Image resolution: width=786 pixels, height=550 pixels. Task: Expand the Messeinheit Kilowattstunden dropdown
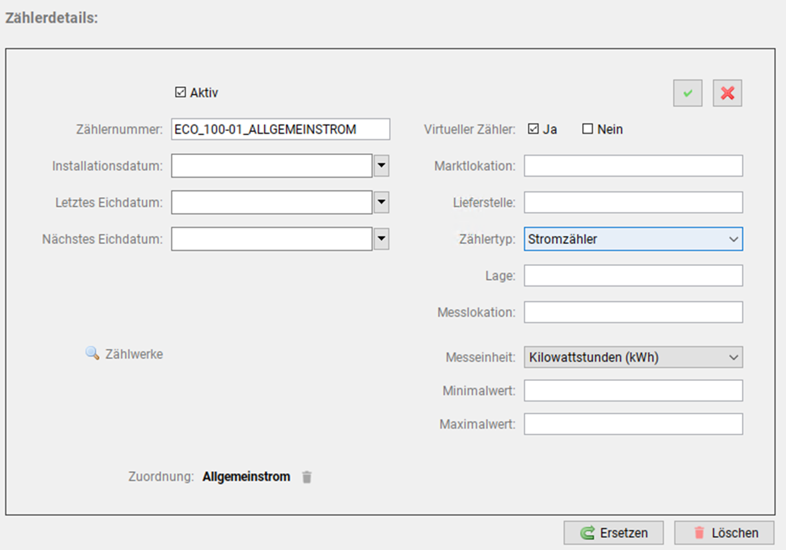[x=632, y=358]
